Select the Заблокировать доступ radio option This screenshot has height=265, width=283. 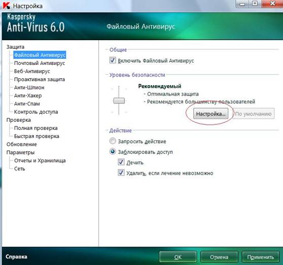pos(113,151)
